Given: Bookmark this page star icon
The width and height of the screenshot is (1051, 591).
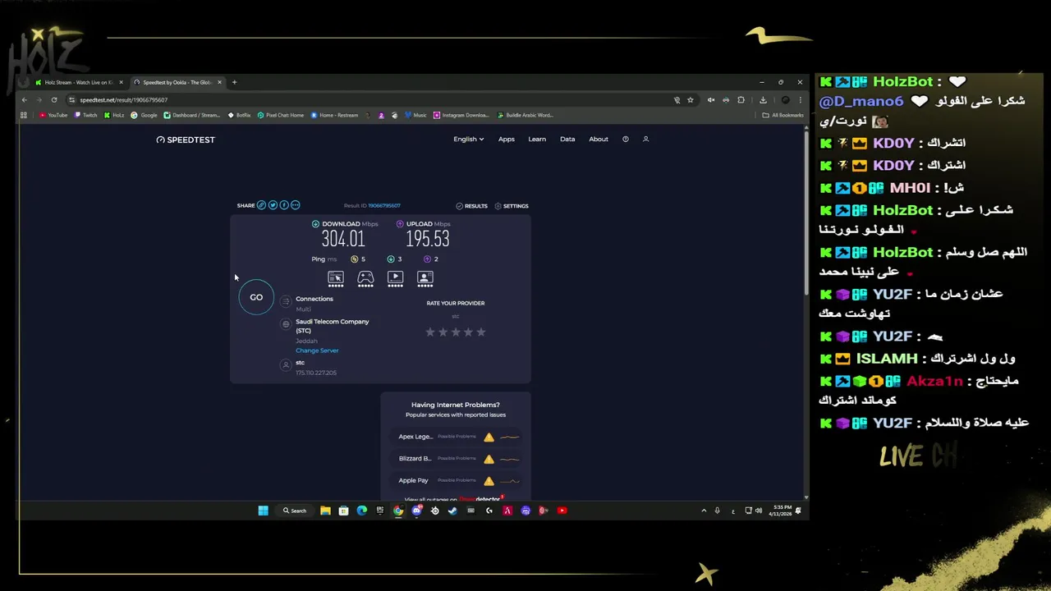Looking at the screenshot, I should pos(691,100).
